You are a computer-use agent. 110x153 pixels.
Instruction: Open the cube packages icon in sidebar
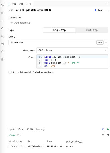click(x=2, y=44)
